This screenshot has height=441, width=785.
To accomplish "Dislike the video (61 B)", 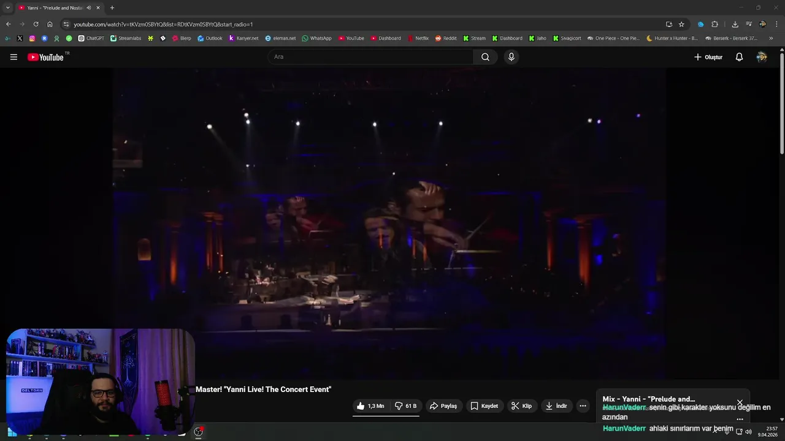I will click(405, 406).
